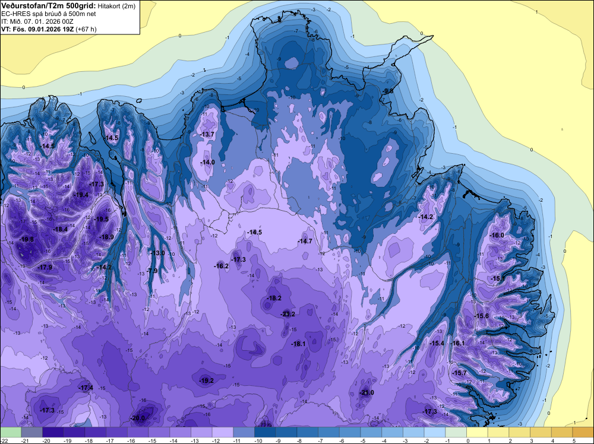Click the -17.4 temperature label

[86, 388]
